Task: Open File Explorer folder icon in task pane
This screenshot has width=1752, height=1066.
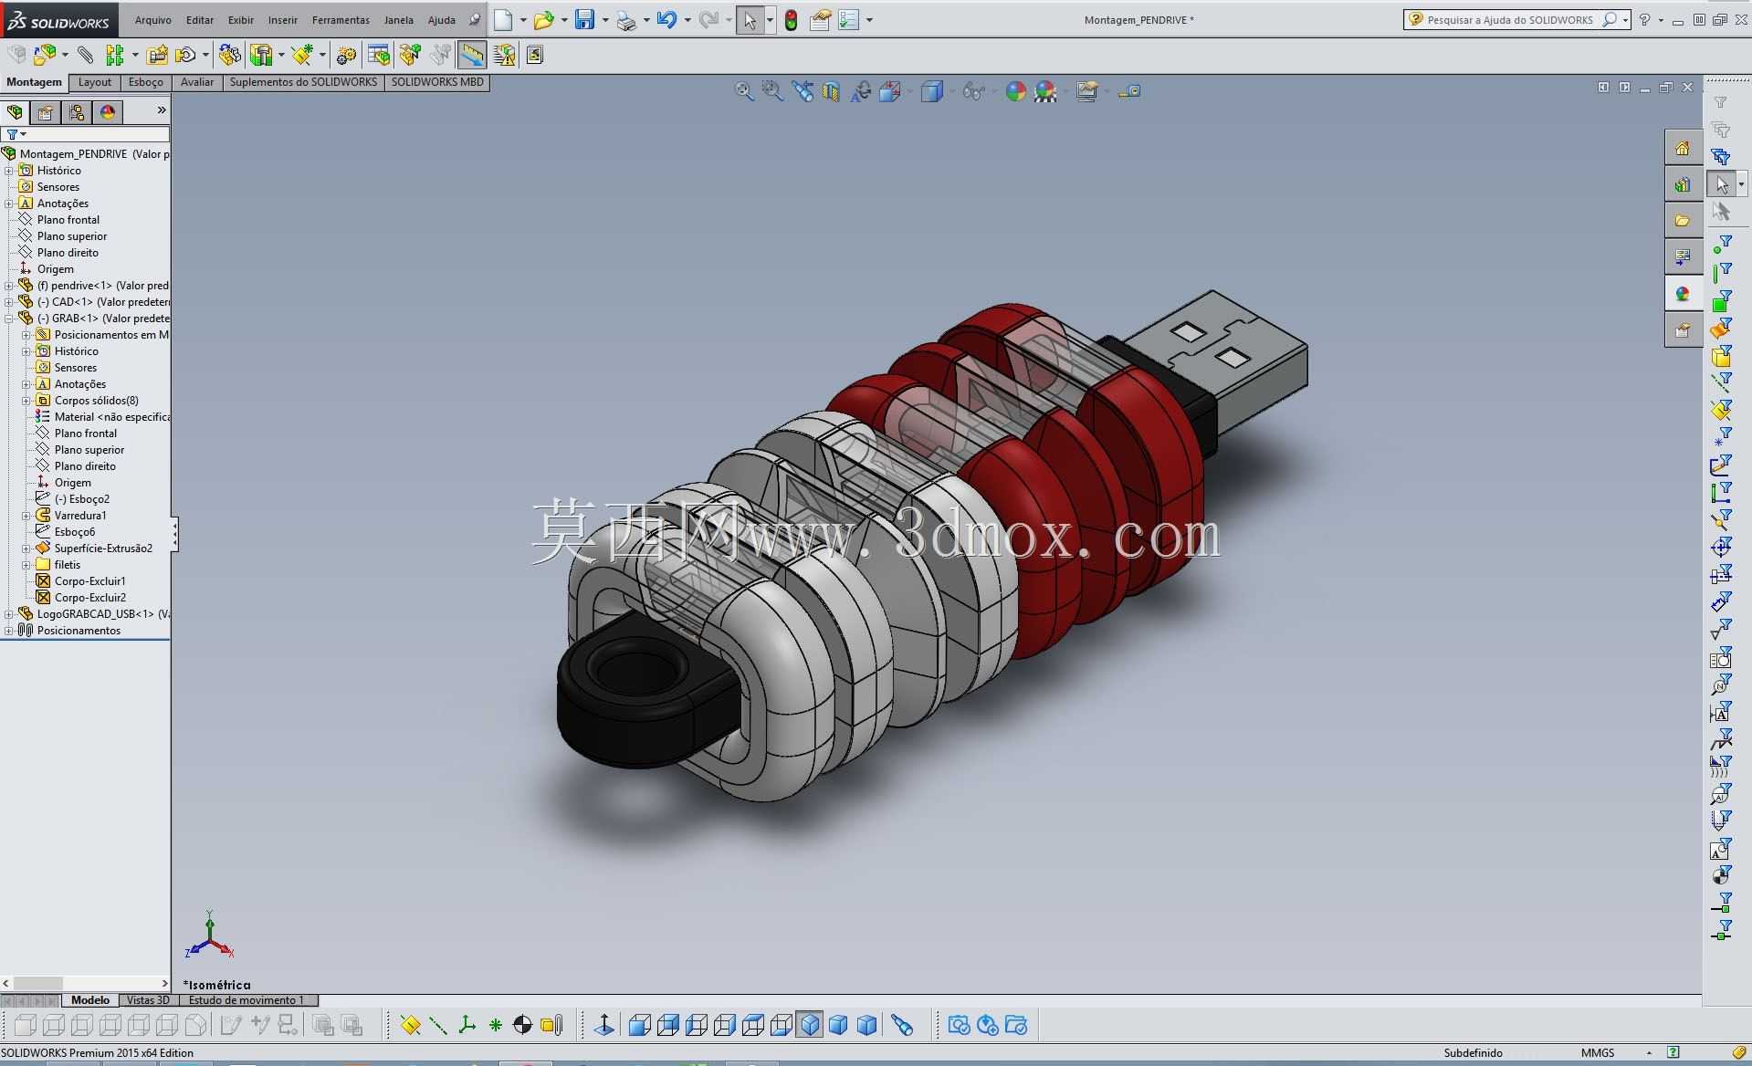Action: 1682,221
